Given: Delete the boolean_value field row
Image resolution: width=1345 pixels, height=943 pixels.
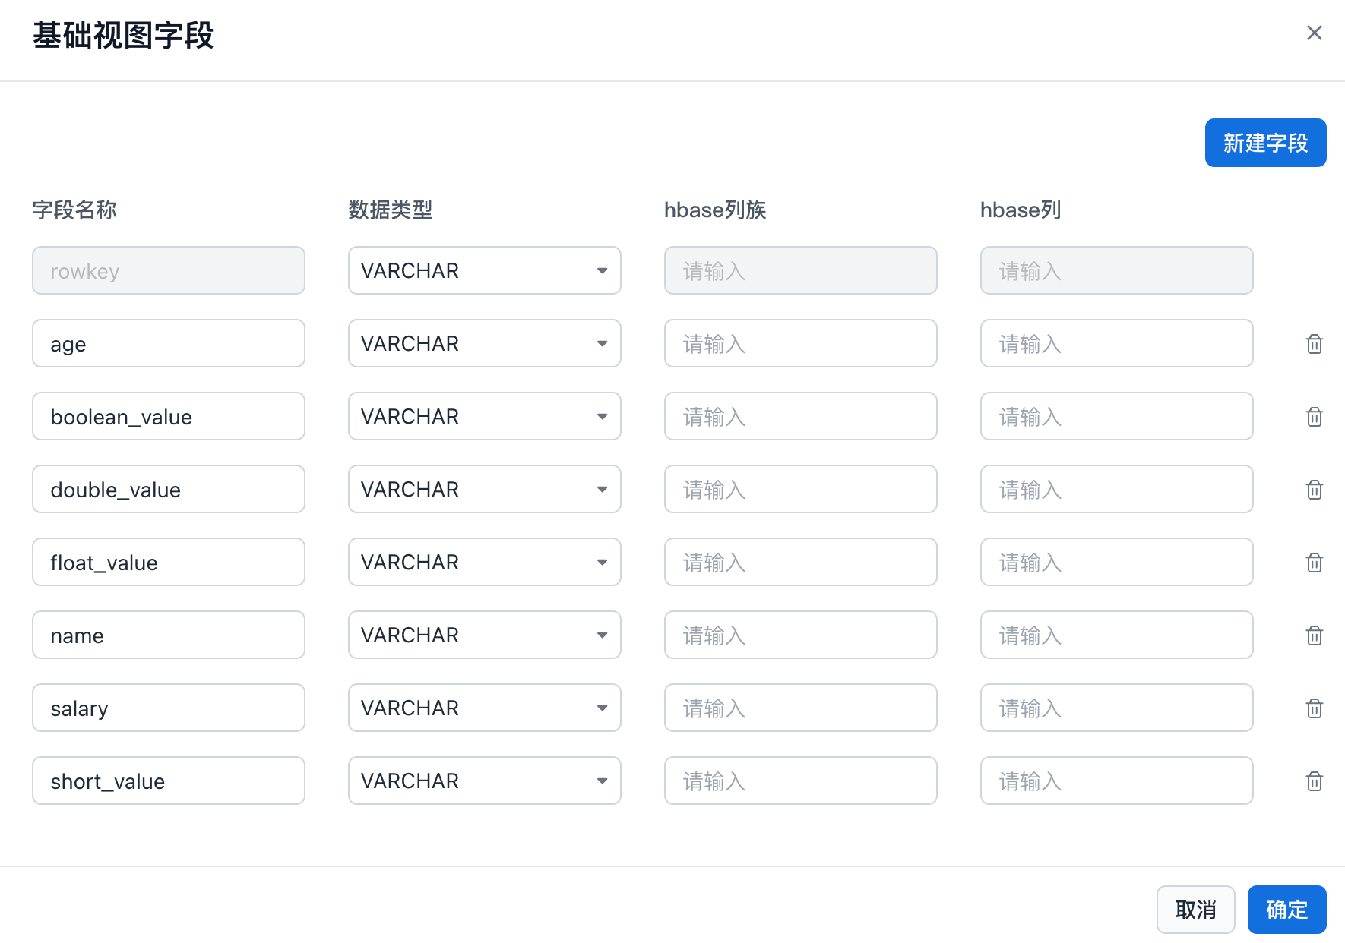Looking at the screenshot, I should (x=1314, y=417).
